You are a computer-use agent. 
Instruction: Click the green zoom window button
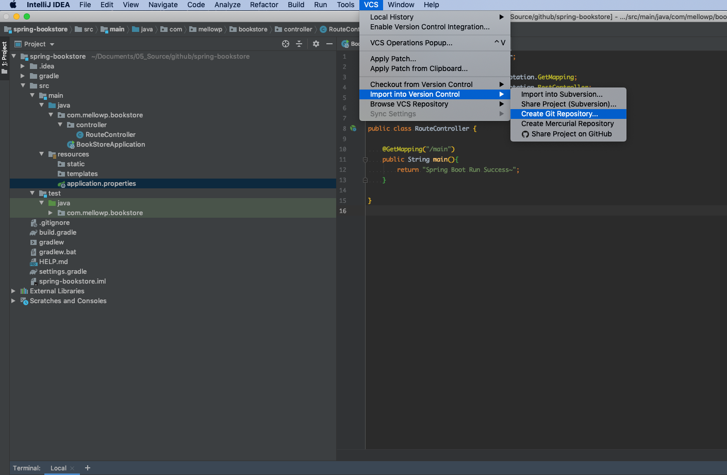pos(27,16)
